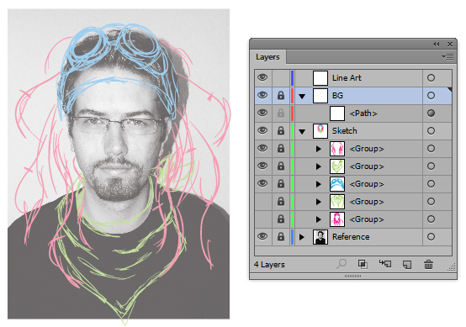Click the Reference layer photo thumbnail

(320, 237)
